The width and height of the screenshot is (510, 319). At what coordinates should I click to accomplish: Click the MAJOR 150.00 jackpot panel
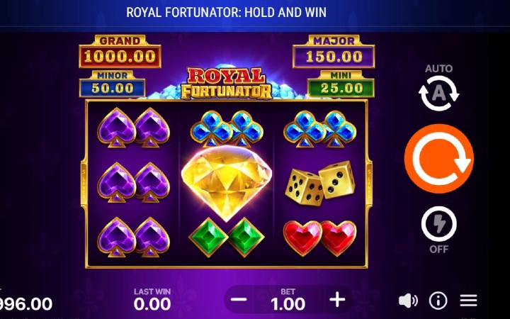tap(334, 52)
